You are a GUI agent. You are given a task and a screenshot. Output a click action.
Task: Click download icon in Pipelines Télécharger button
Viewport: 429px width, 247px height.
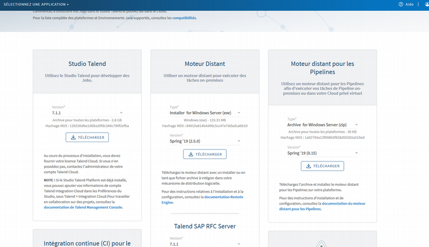(x=309, y=166)
